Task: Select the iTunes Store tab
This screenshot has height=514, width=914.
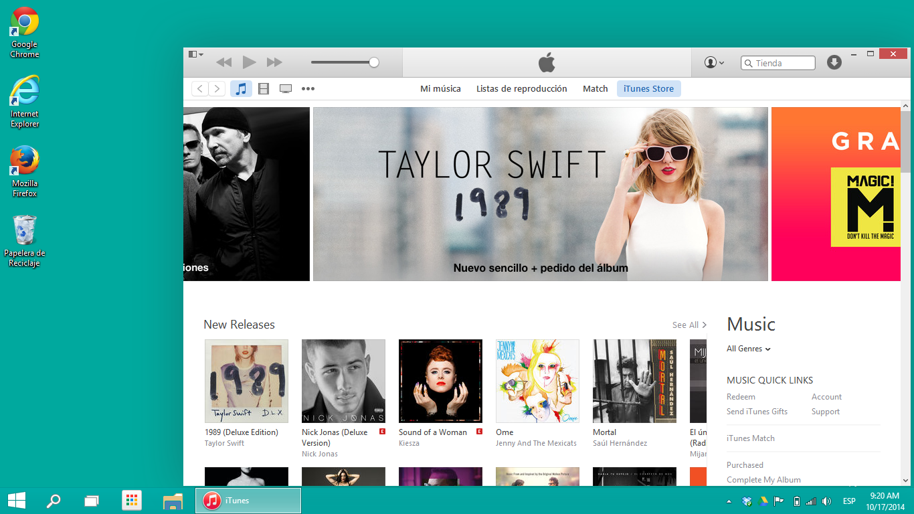Action: pyautogui.click(x=648, y=88)
